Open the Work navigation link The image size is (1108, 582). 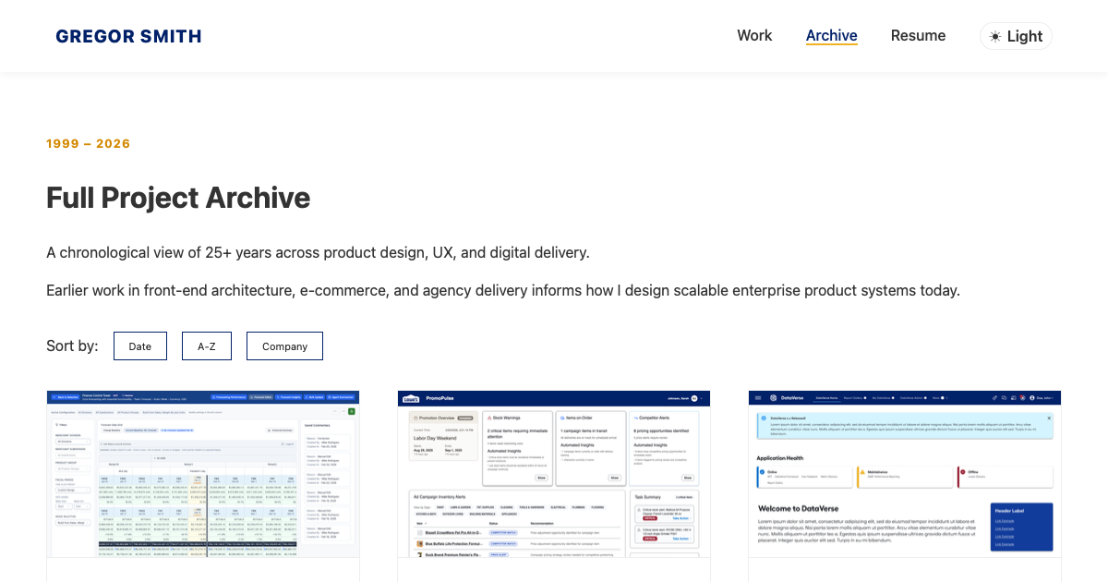point(754,36)
